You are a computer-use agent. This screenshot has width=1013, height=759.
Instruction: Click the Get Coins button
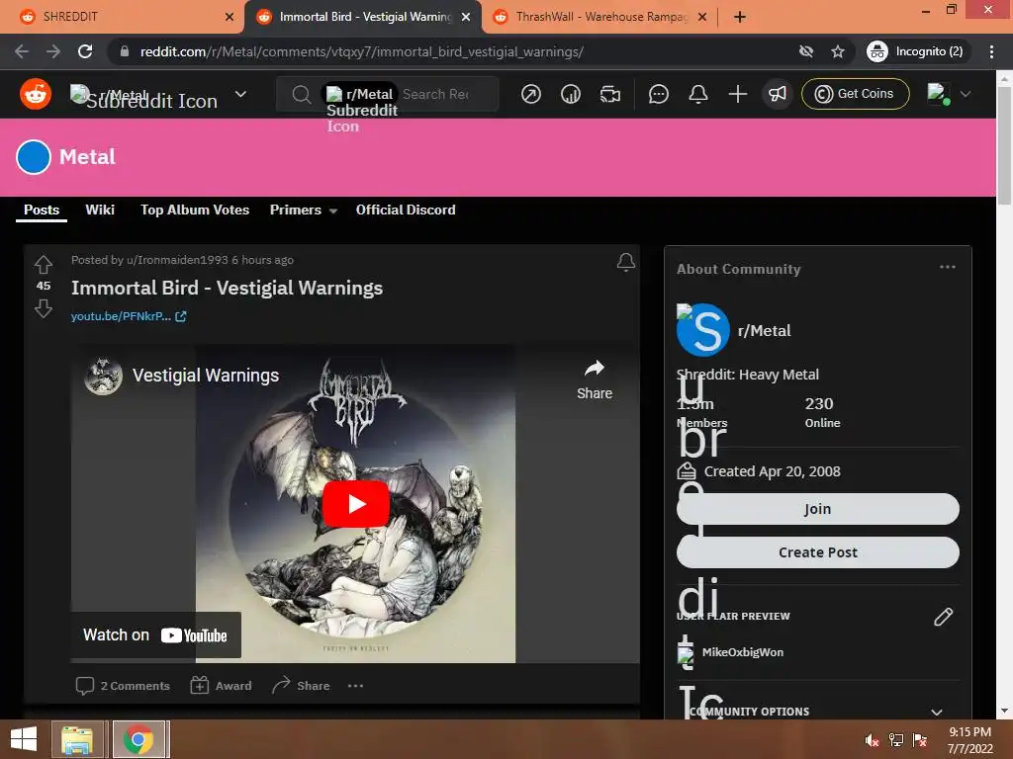click(856, 94)
